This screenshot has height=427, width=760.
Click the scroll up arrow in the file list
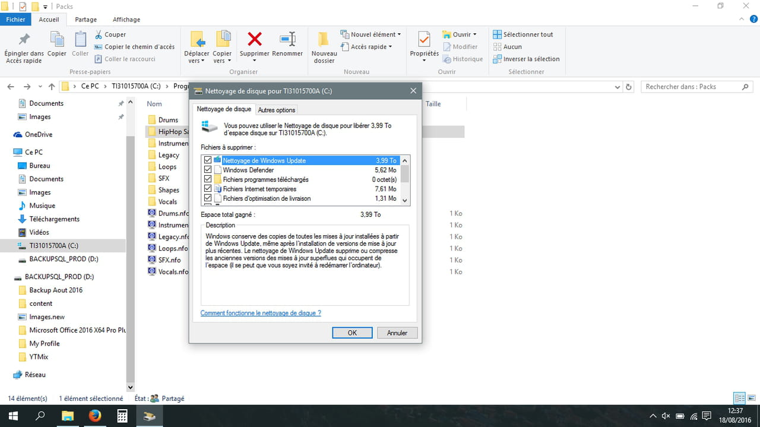(405, 160)
